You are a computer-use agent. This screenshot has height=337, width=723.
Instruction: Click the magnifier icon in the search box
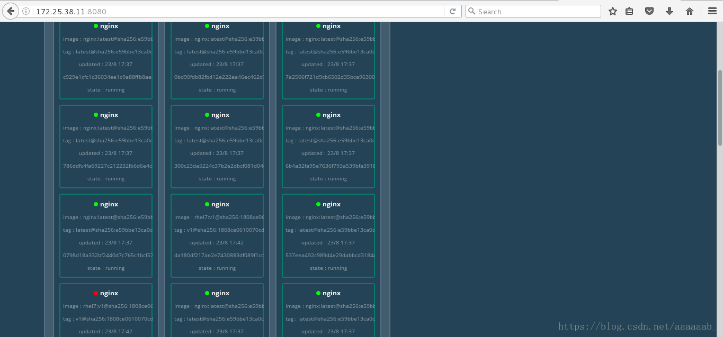coord(471,11)
